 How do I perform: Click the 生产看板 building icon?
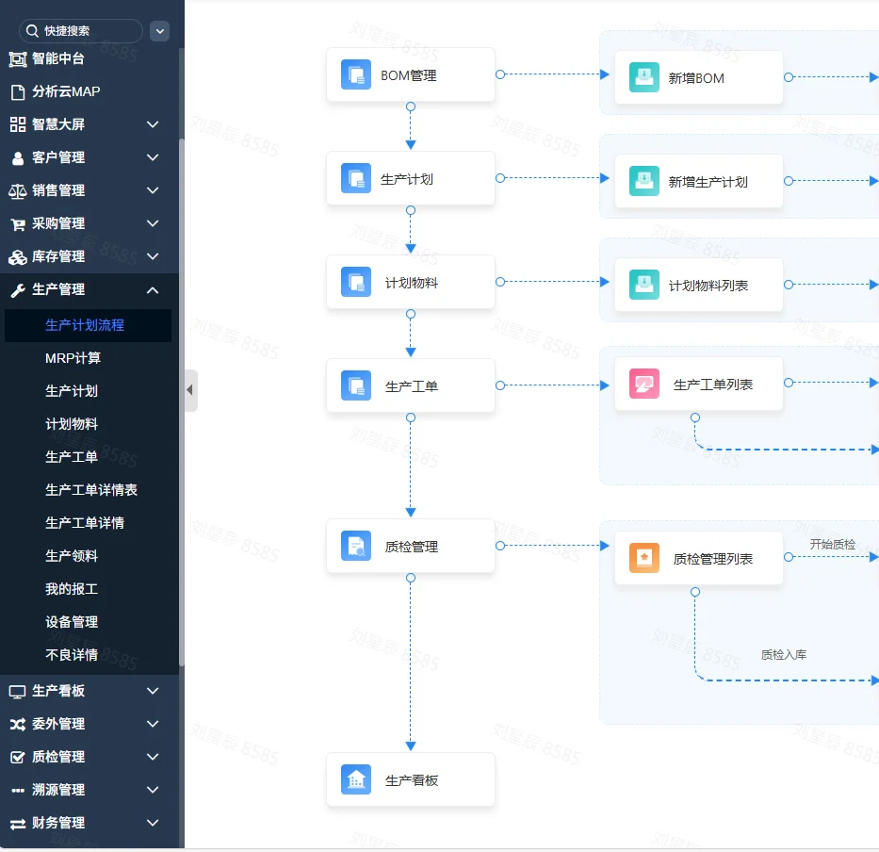[355, 779]
